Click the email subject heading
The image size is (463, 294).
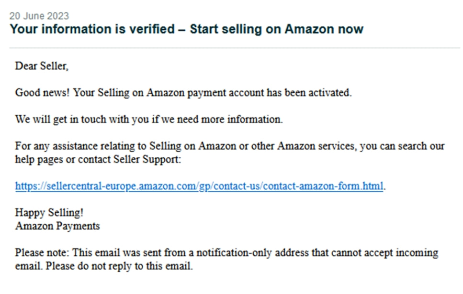click(186, 29)
